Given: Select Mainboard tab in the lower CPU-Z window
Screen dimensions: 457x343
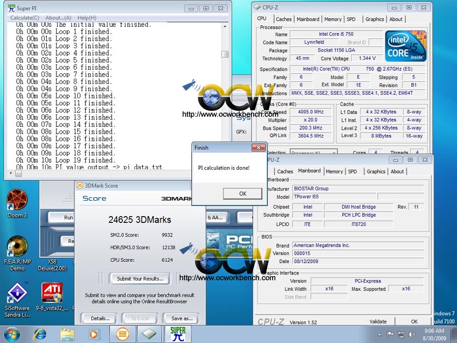Looking at the screenshot, I should pyautogui.click(x=309, y=171).
